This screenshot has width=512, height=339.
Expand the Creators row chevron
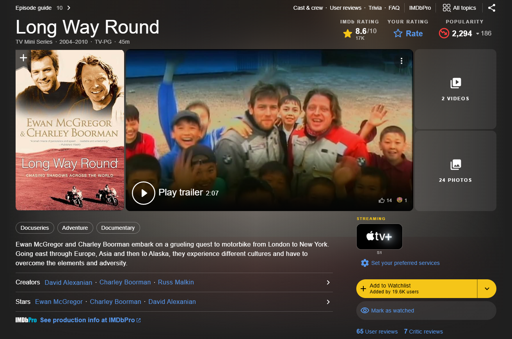coord(328,282)
